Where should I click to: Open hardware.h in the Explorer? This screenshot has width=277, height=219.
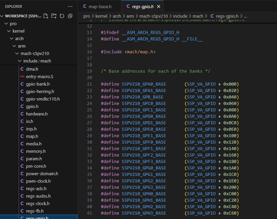tap(37, 114)
